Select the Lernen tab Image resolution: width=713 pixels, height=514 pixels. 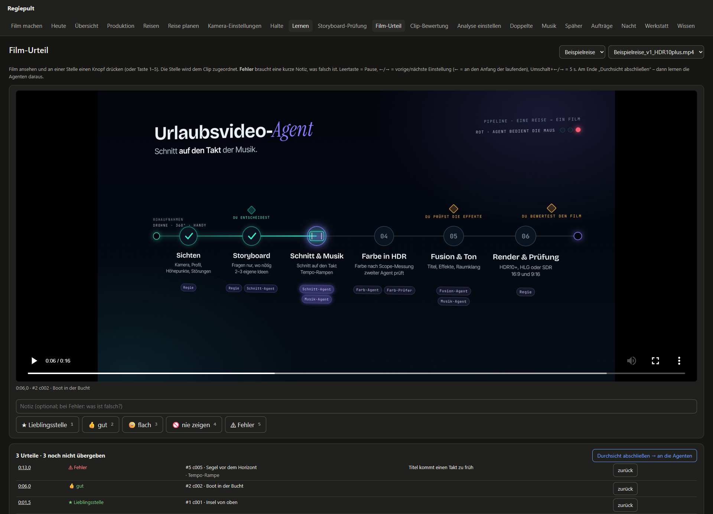point(300,26)
